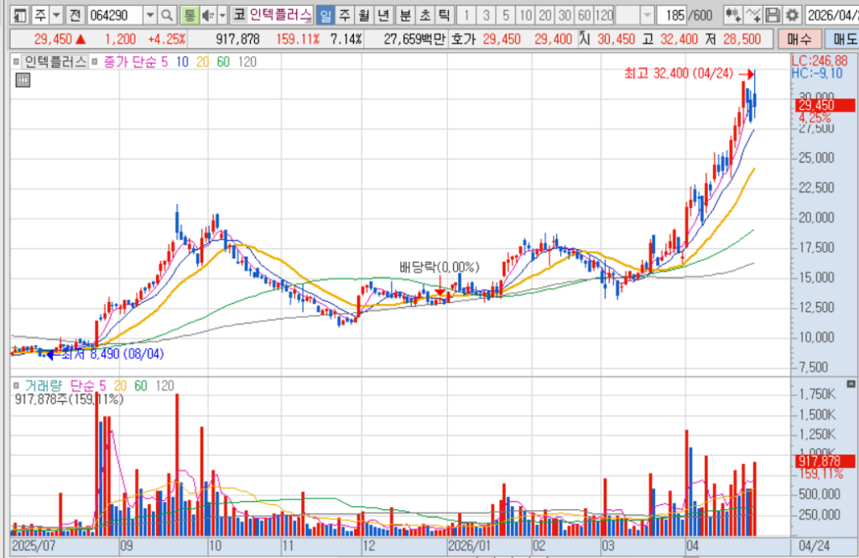Choose the 60 interval button in period toolbar
859x558 pixels.
(x=585, y=15)
